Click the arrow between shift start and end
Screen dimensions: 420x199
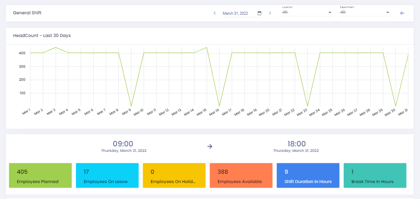point(210,146)
